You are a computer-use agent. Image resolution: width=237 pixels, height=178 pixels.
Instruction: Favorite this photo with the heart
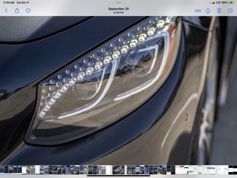click(x=28, y=11)
